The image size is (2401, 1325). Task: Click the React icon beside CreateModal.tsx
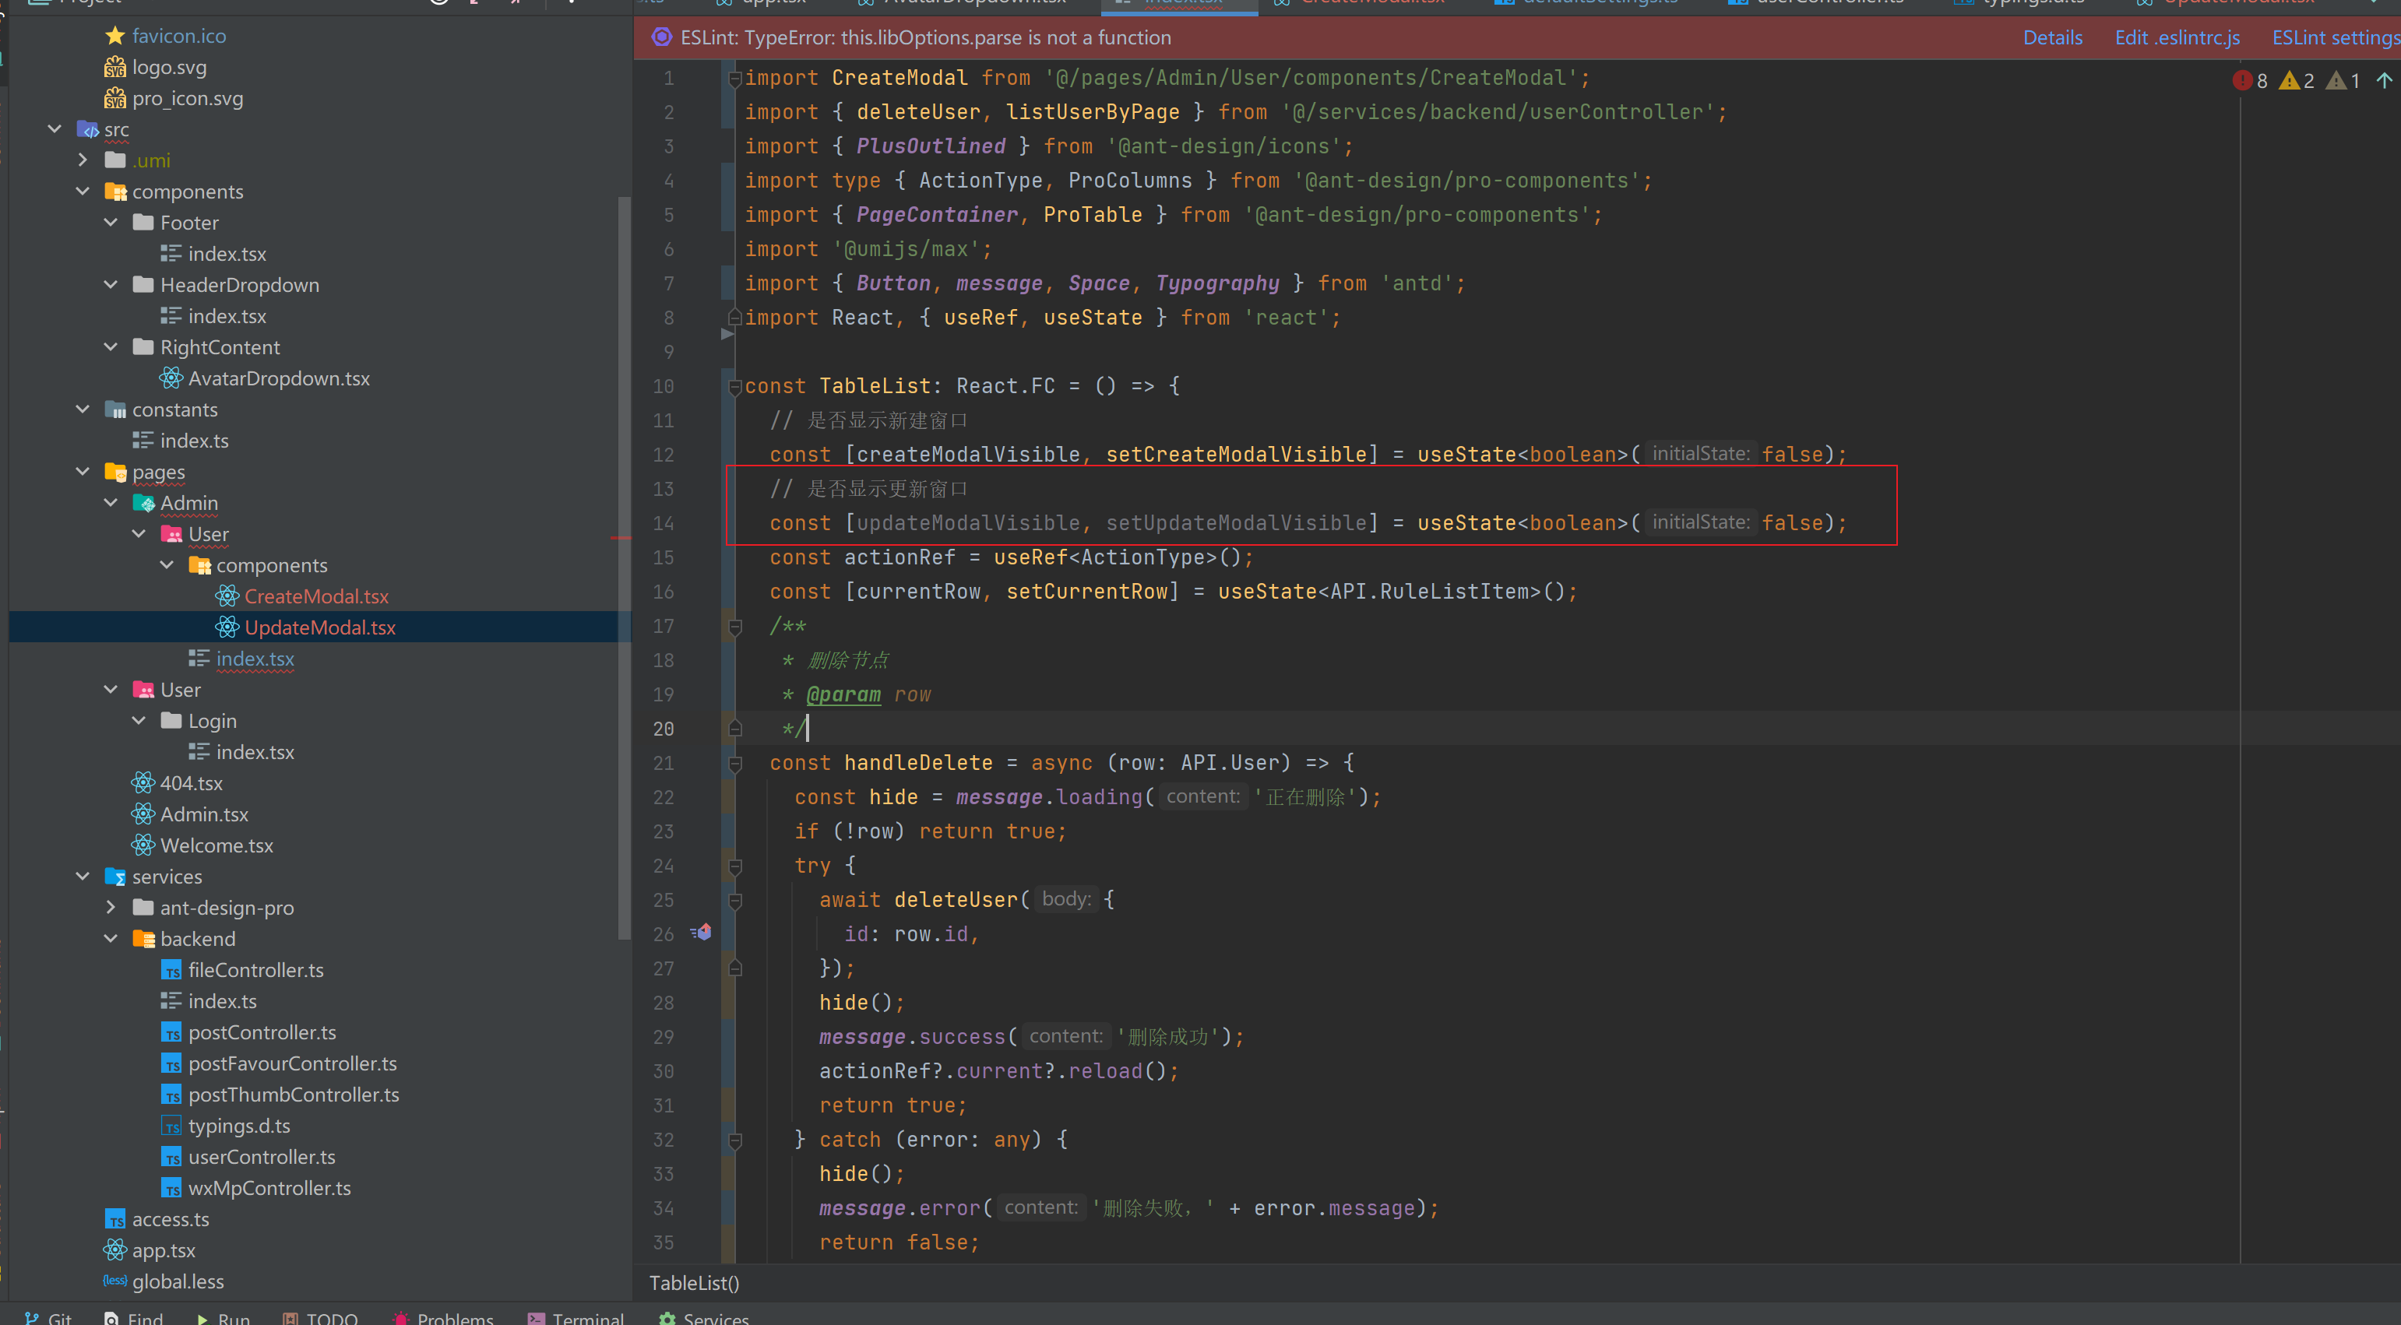pyautogui.click(x=227, y=596)
